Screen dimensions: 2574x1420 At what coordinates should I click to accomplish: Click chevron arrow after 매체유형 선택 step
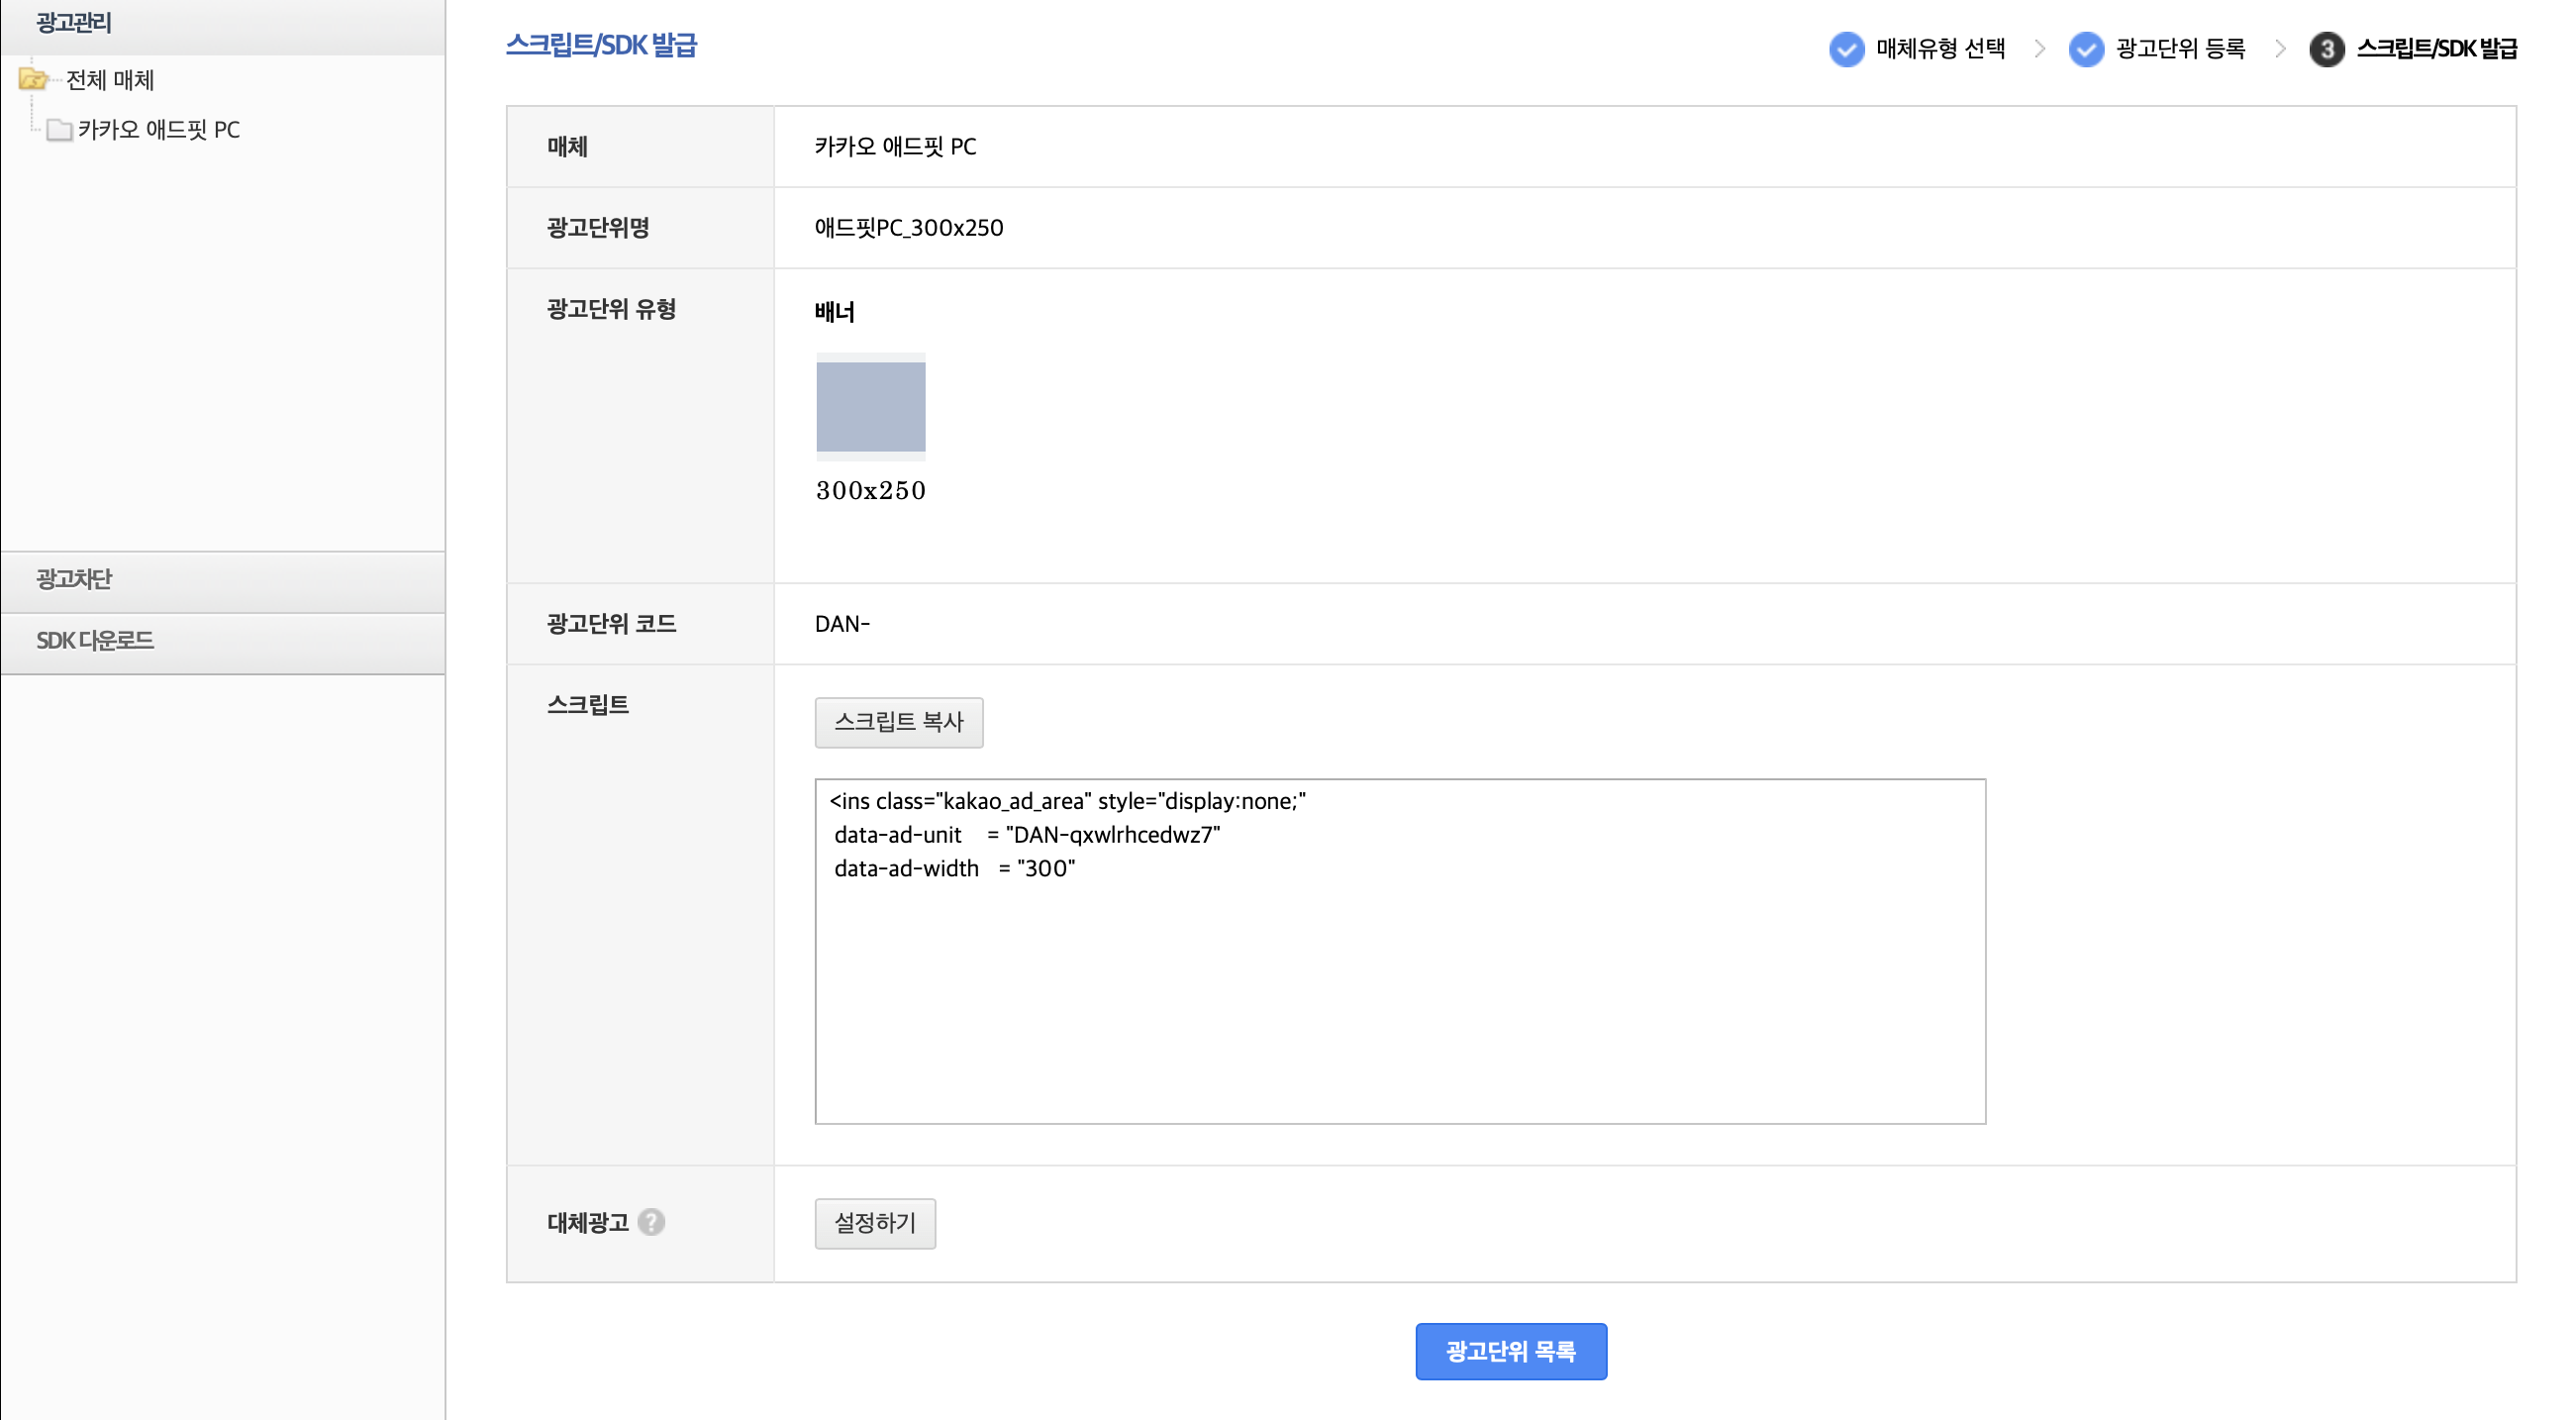tap(2039, 48)
